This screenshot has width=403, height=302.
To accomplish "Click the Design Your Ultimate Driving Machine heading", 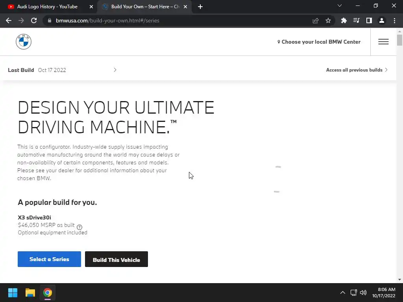I will [116, 117].
